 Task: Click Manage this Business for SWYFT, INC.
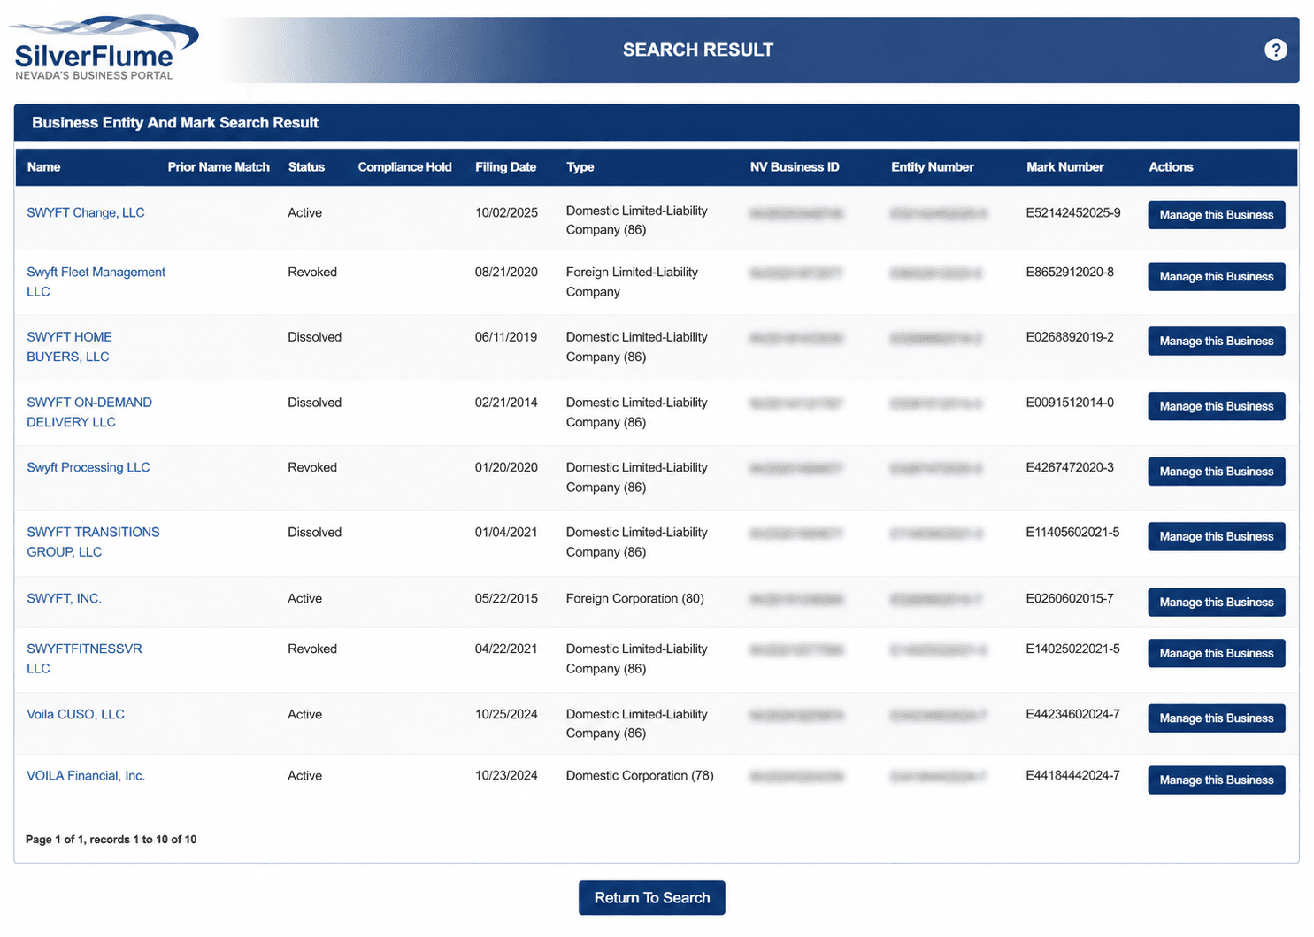click(1217, 603)
